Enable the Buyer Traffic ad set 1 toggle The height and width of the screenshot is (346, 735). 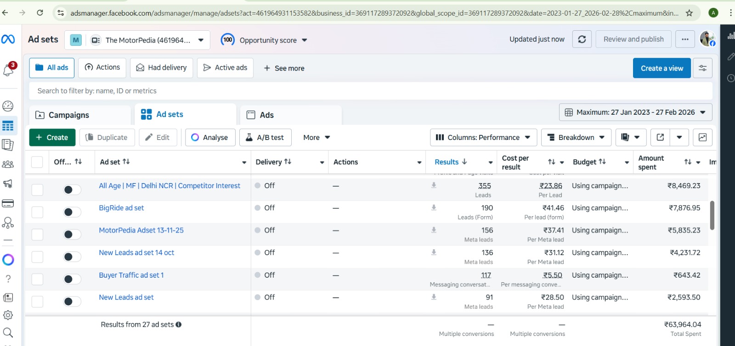click(x=72, y=279)
